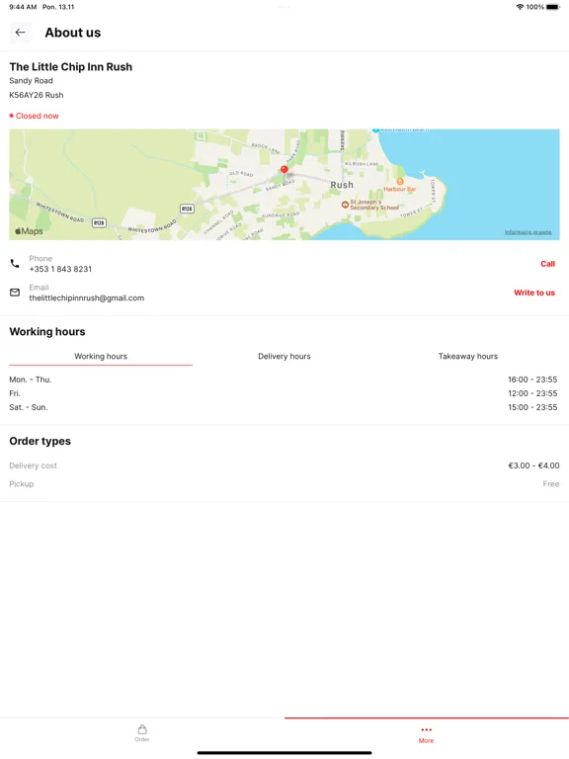Tap the R128 road shield near Channel Road
The image size is (569, 759).
(187, 209)
